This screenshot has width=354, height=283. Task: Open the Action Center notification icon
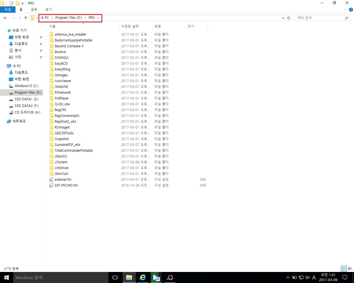[345, 277]
